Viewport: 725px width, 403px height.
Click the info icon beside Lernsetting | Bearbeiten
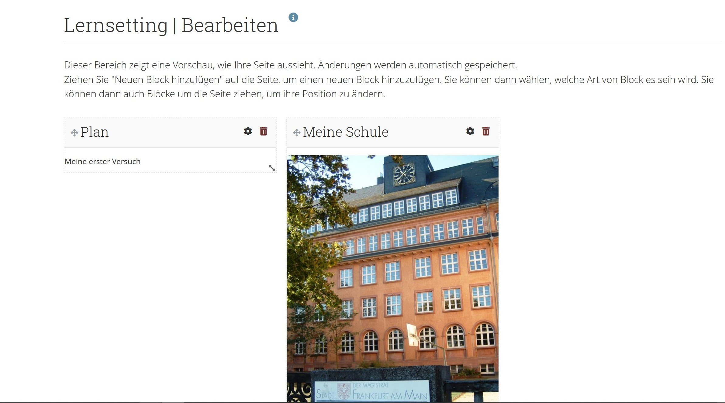click(293, 17)
